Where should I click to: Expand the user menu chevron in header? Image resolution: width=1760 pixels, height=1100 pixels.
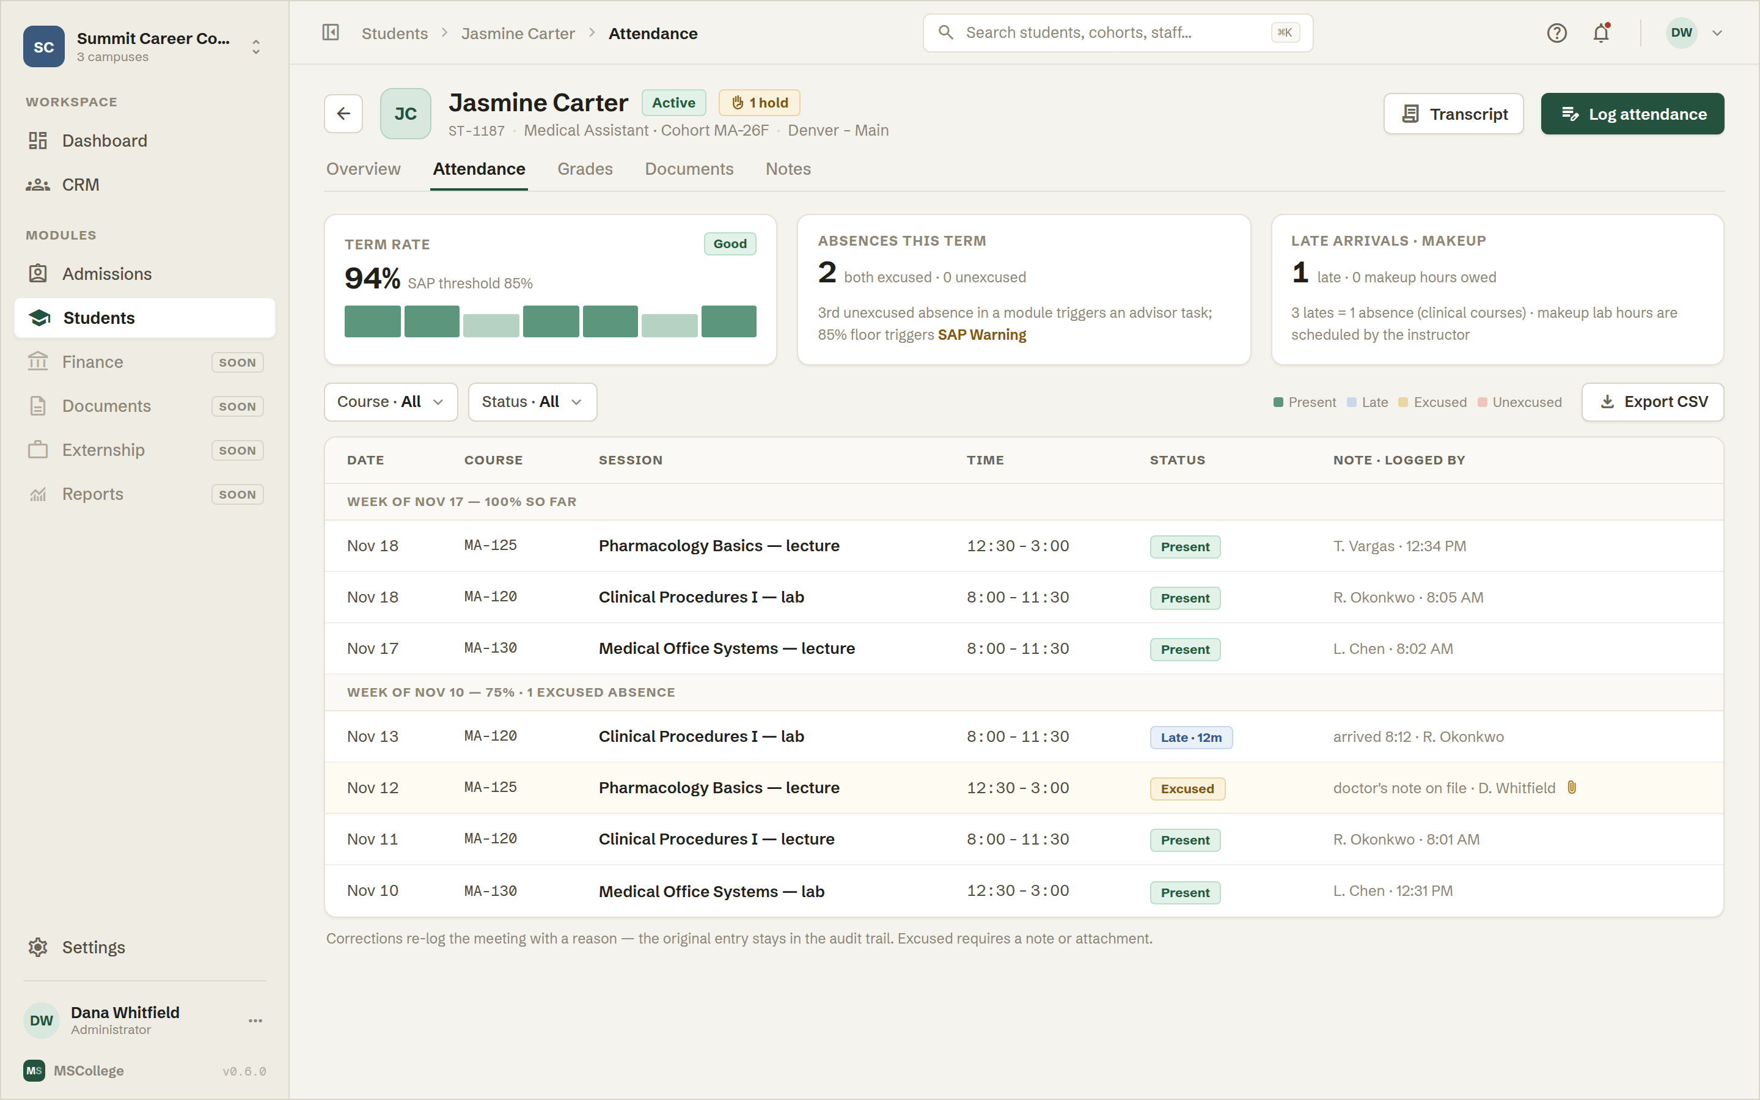[x=1718, y=33]
